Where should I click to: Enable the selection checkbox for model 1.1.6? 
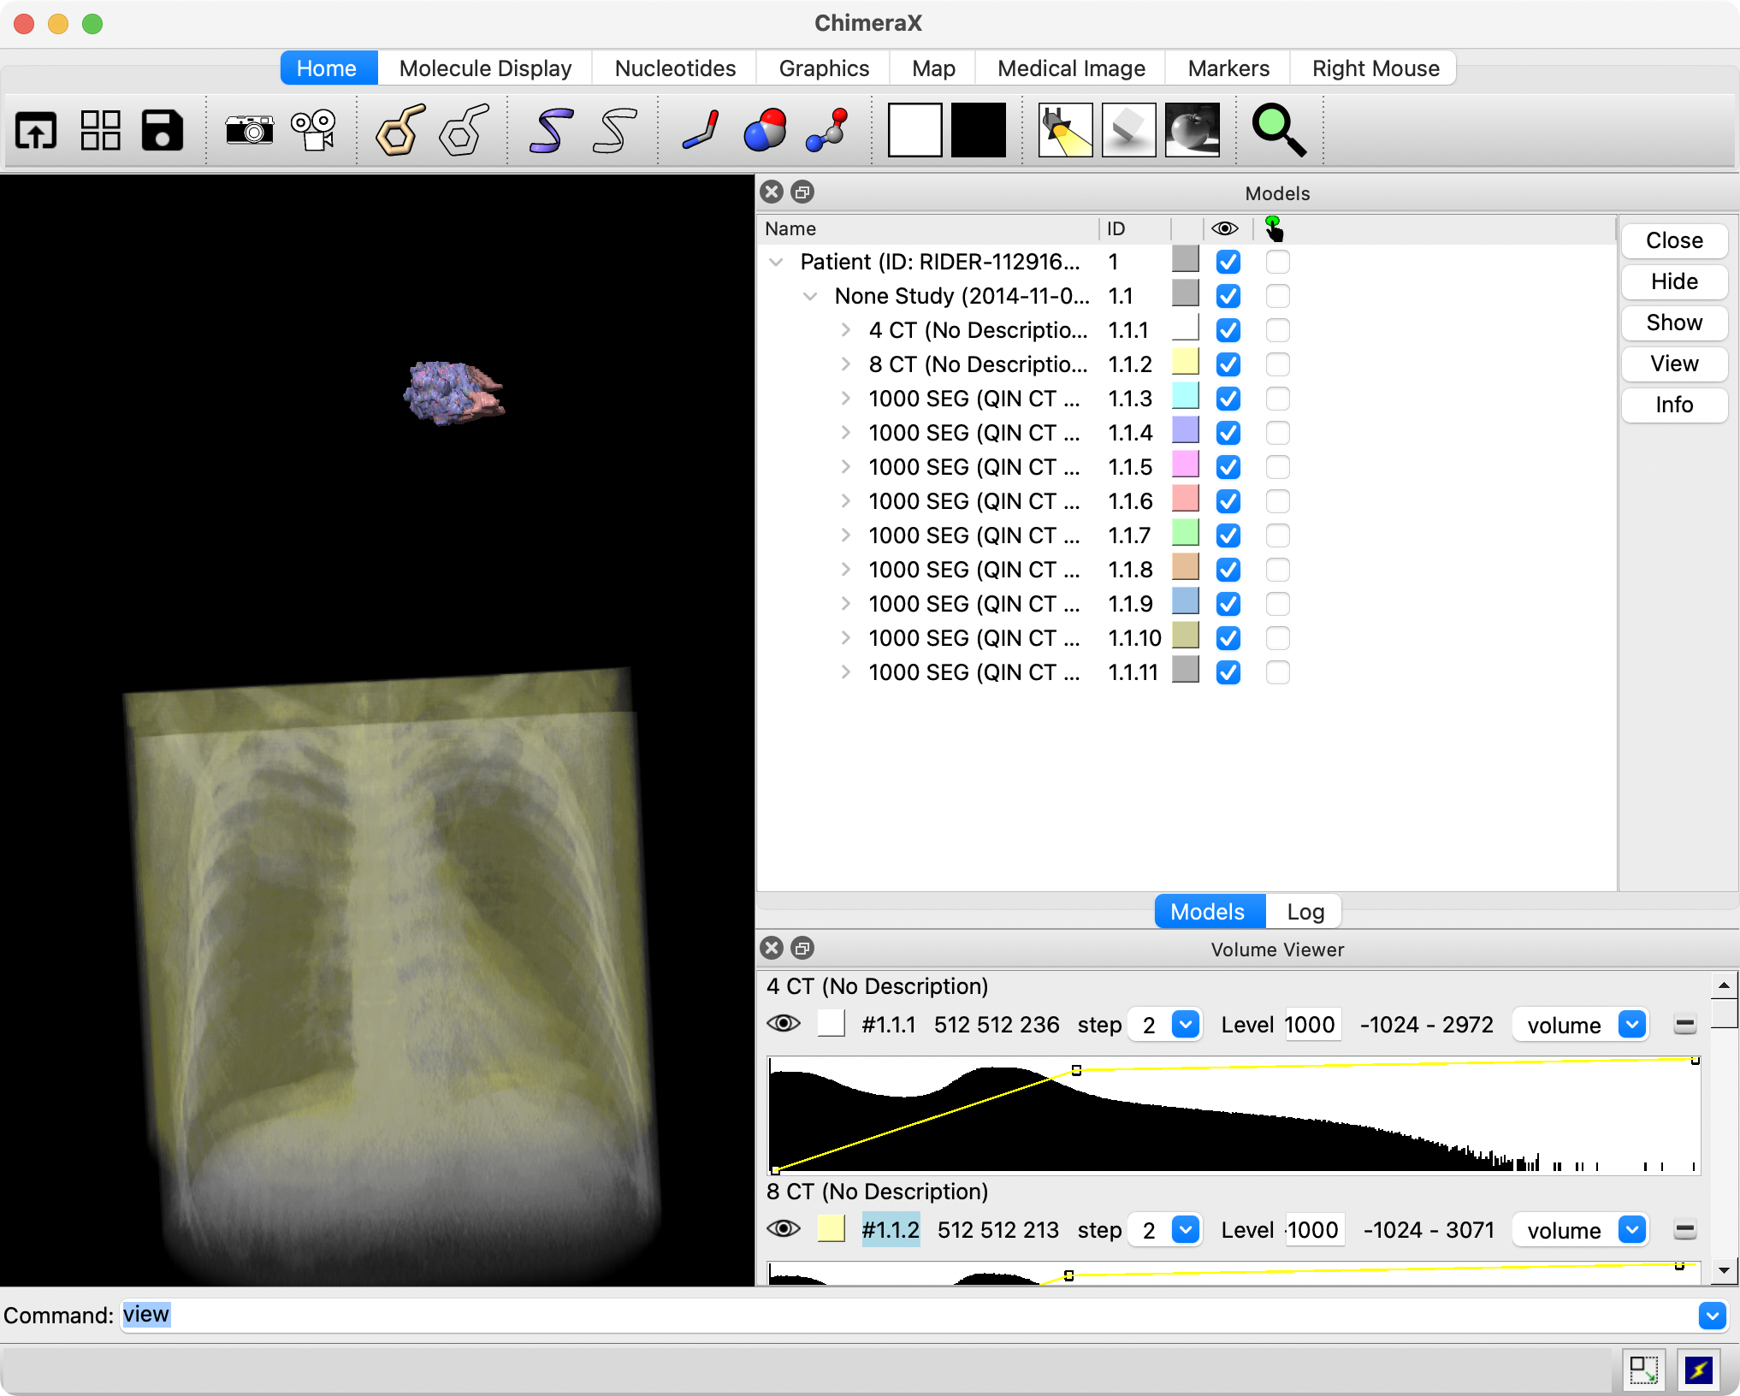[x=1277, y=501]
